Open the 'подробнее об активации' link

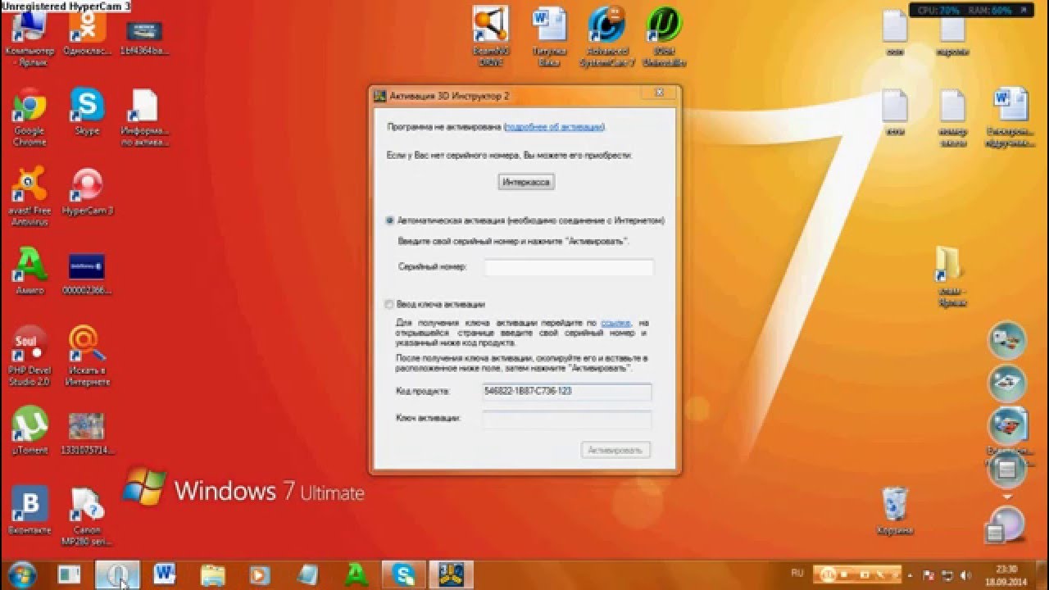tap(554, 127)
